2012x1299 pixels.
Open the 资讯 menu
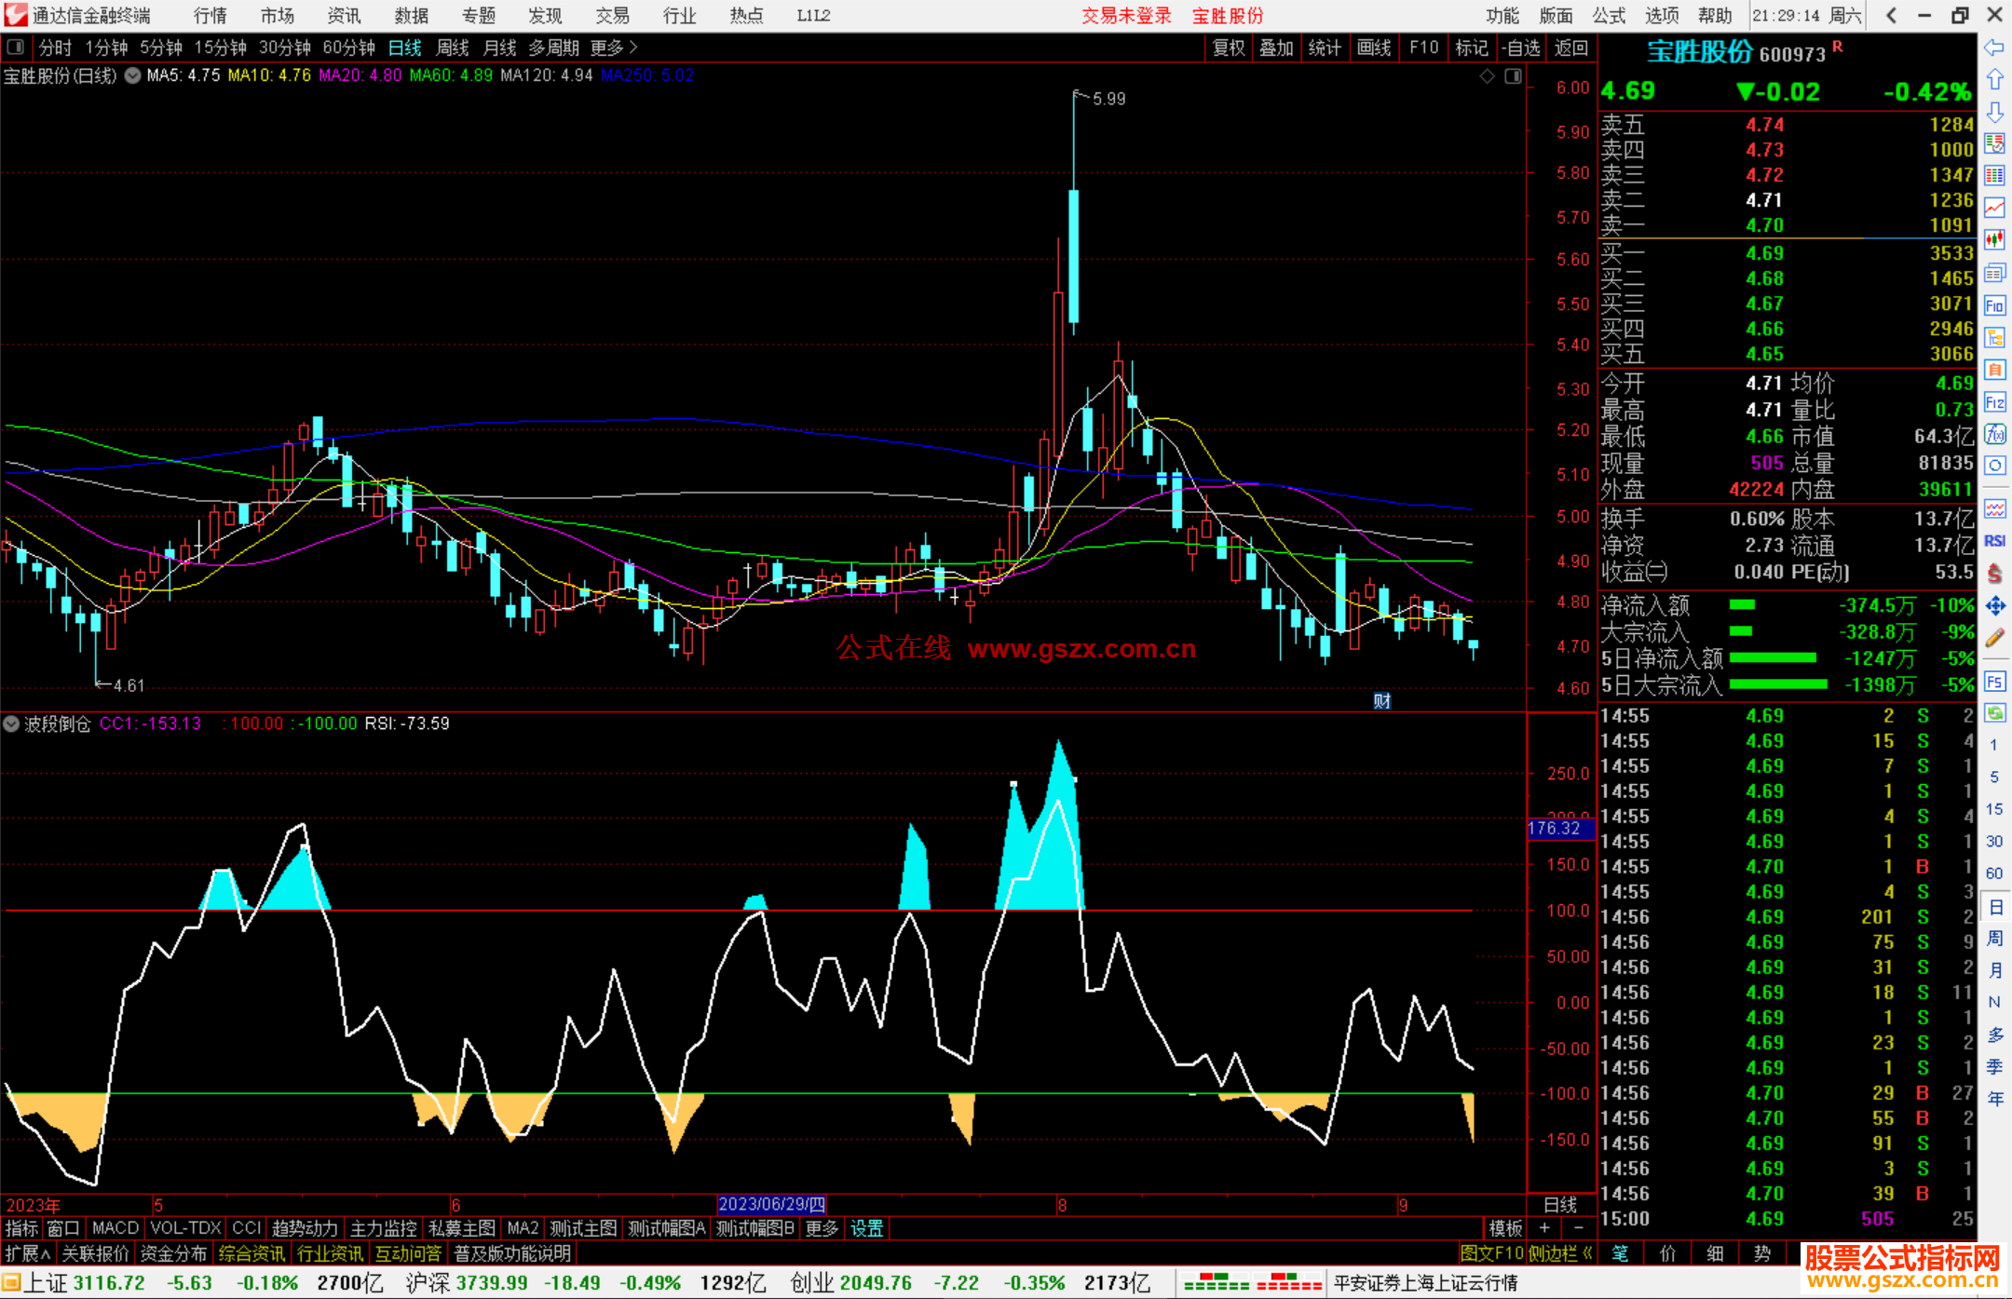coord(344,16)
